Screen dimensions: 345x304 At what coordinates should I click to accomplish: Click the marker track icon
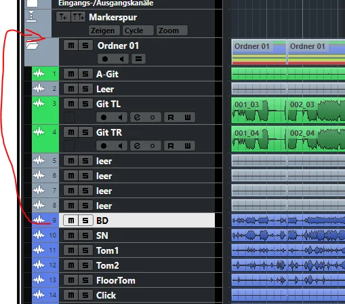point(31,16)
